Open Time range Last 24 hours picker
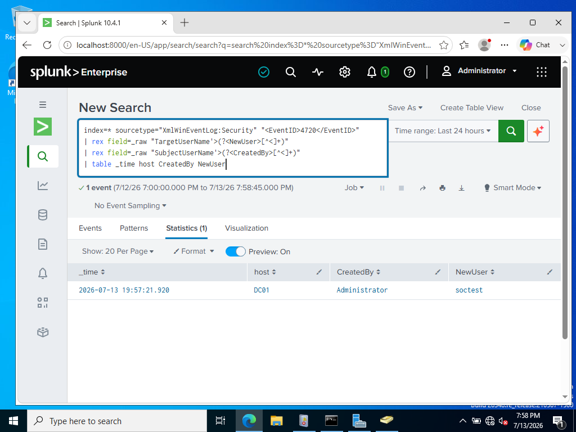 [x=443, y=130]
